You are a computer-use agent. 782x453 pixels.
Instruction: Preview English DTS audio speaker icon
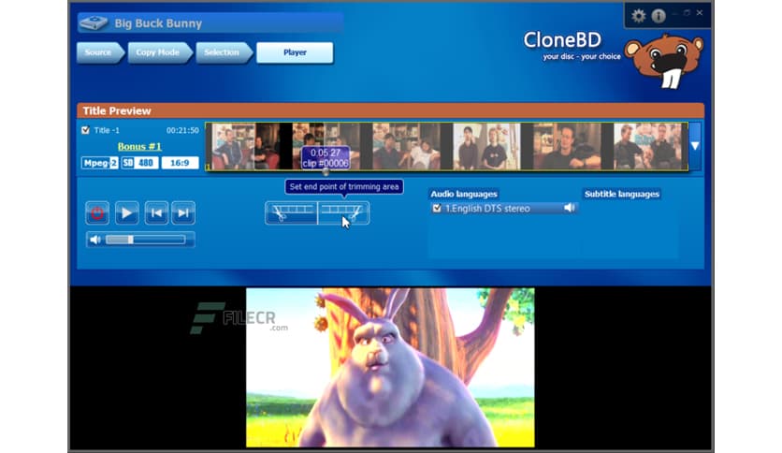(569, 208)
